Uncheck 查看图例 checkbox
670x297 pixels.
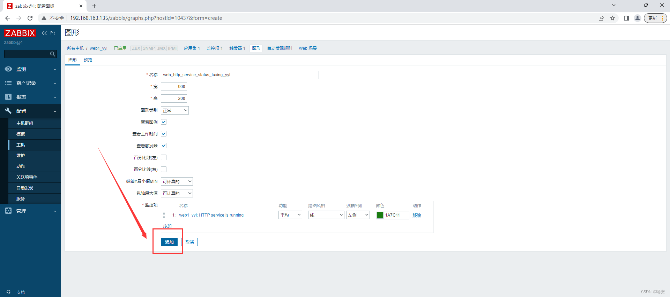pyautogui.click(x=164, y=122)
